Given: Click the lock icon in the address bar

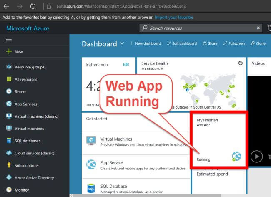Looking at the screenshot, I should point(49,6).
